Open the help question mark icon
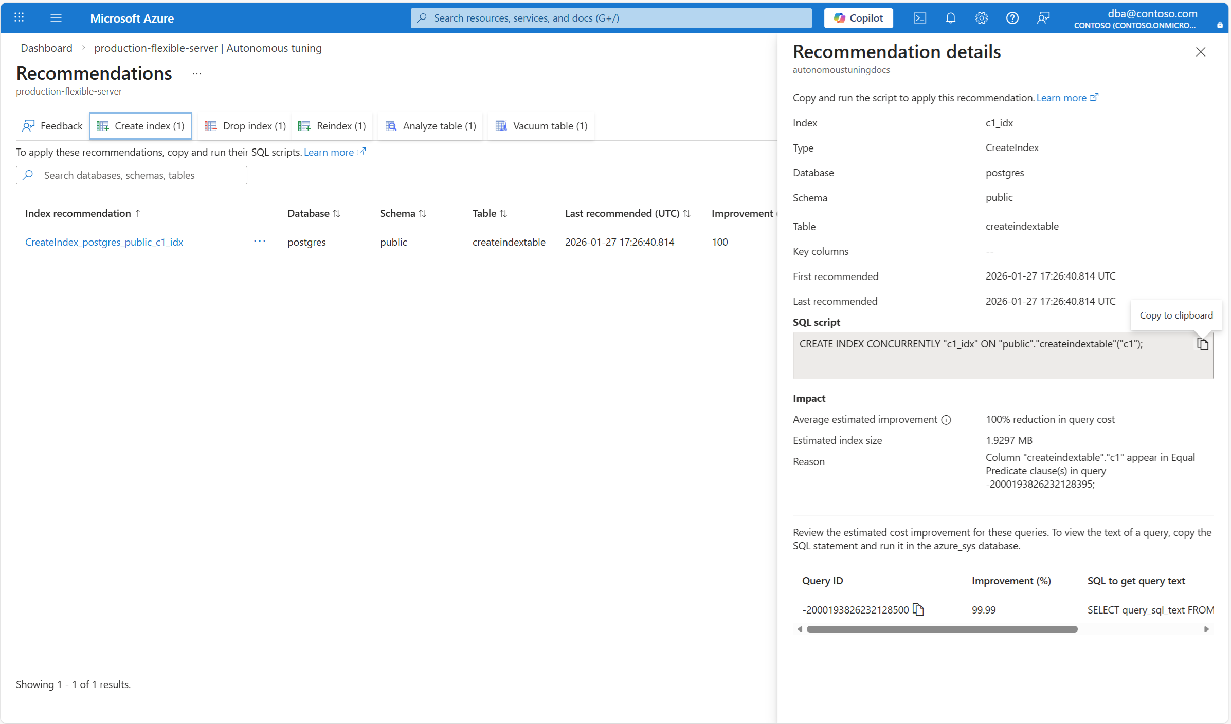Viewport: 1231px width, 724px height. click(x=1012, y=18)
